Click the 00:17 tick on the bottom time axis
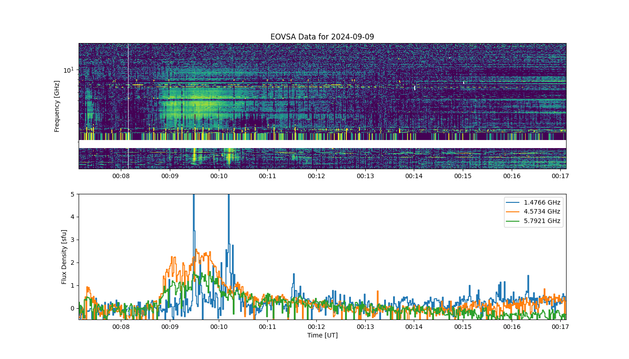Image resolution: width=629 pixels, height=359 pixels. pyautogui.click(x=560, y=327)
